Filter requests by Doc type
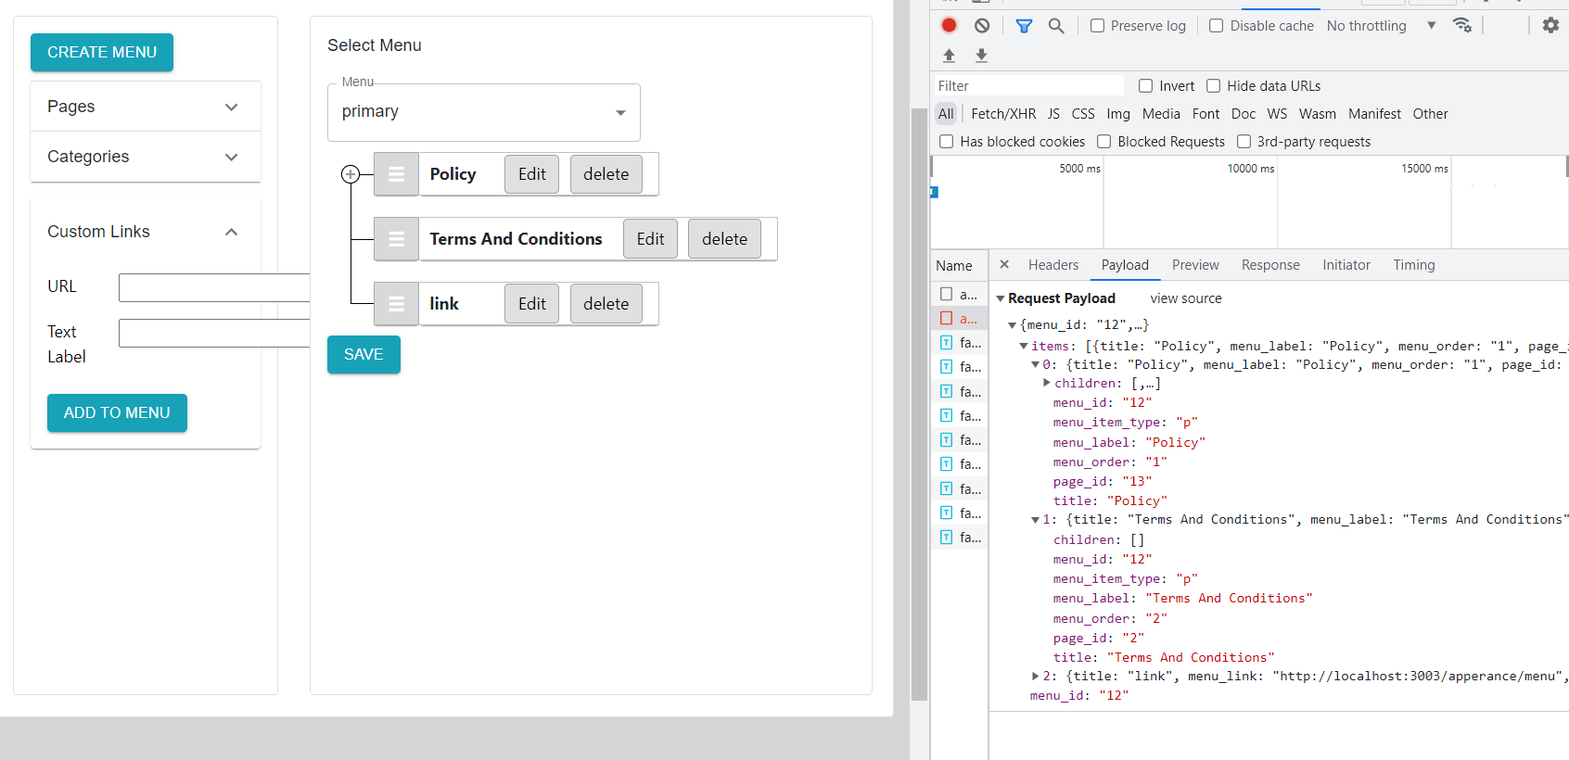 [x=1244, y=114]
